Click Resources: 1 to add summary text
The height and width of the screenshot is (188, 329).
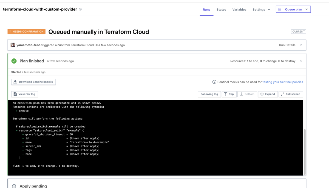pos(263,61)
